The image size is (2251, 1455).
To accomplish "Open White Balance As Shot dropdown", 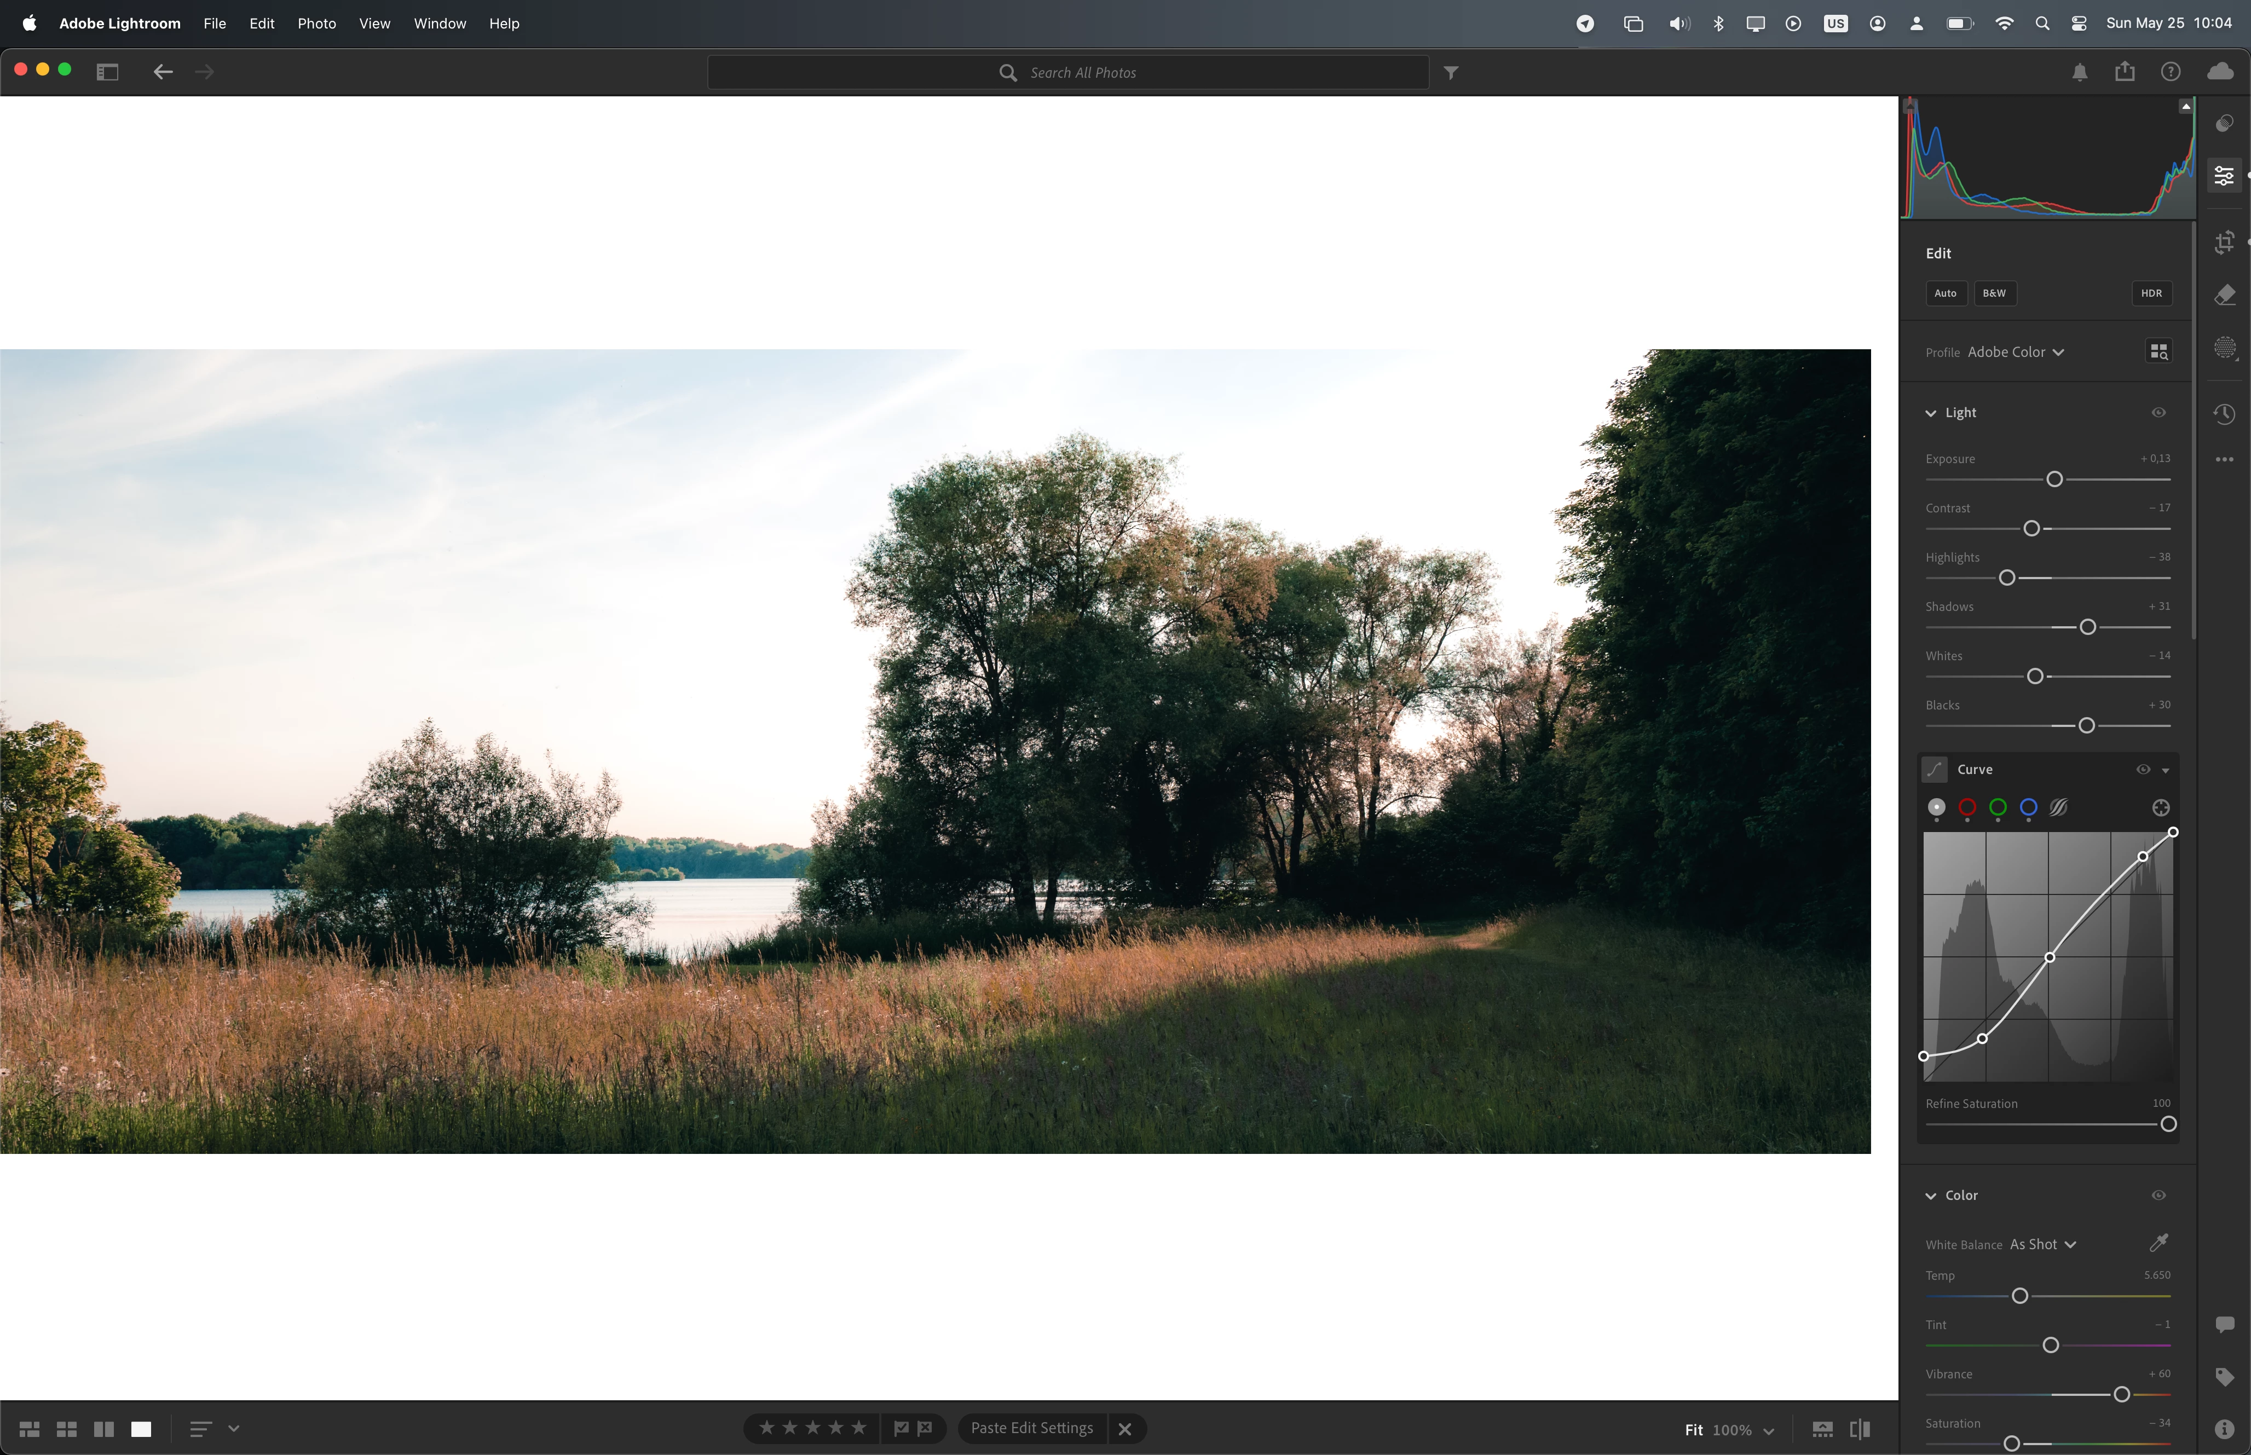I will (2042, 1244).
